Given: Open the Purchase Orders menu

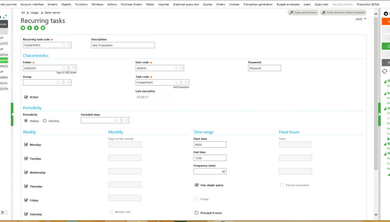Looking at the screenshot, I should 131,4.
